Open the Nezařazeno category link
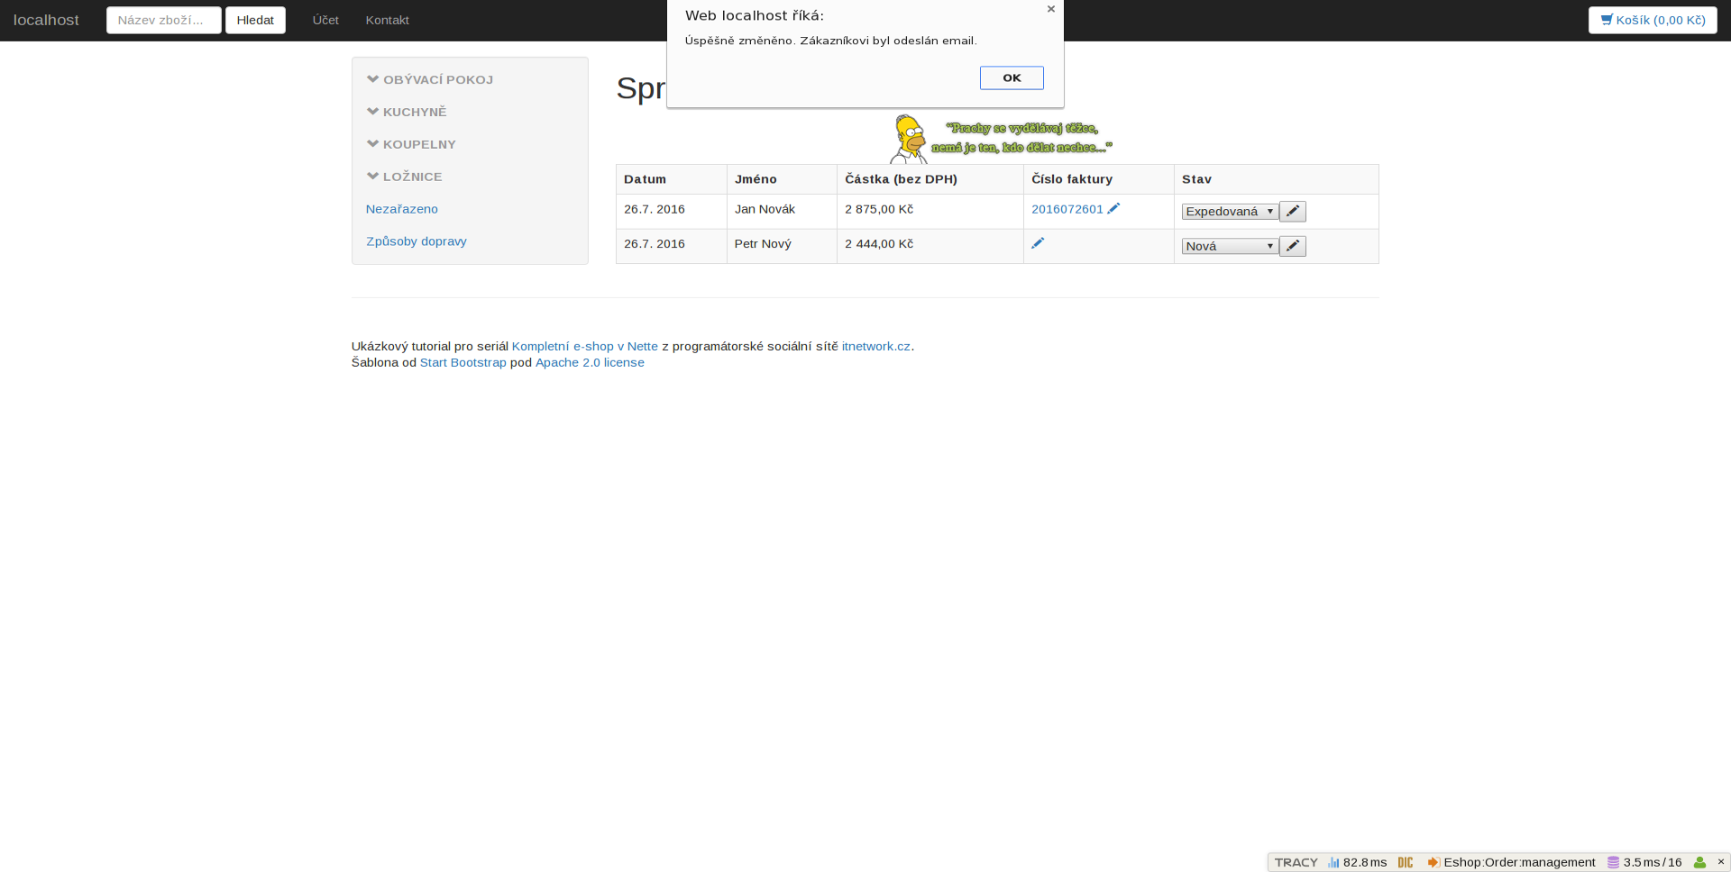The width and height of the screenshot is (1731, 872). click(x=402, y=209)
